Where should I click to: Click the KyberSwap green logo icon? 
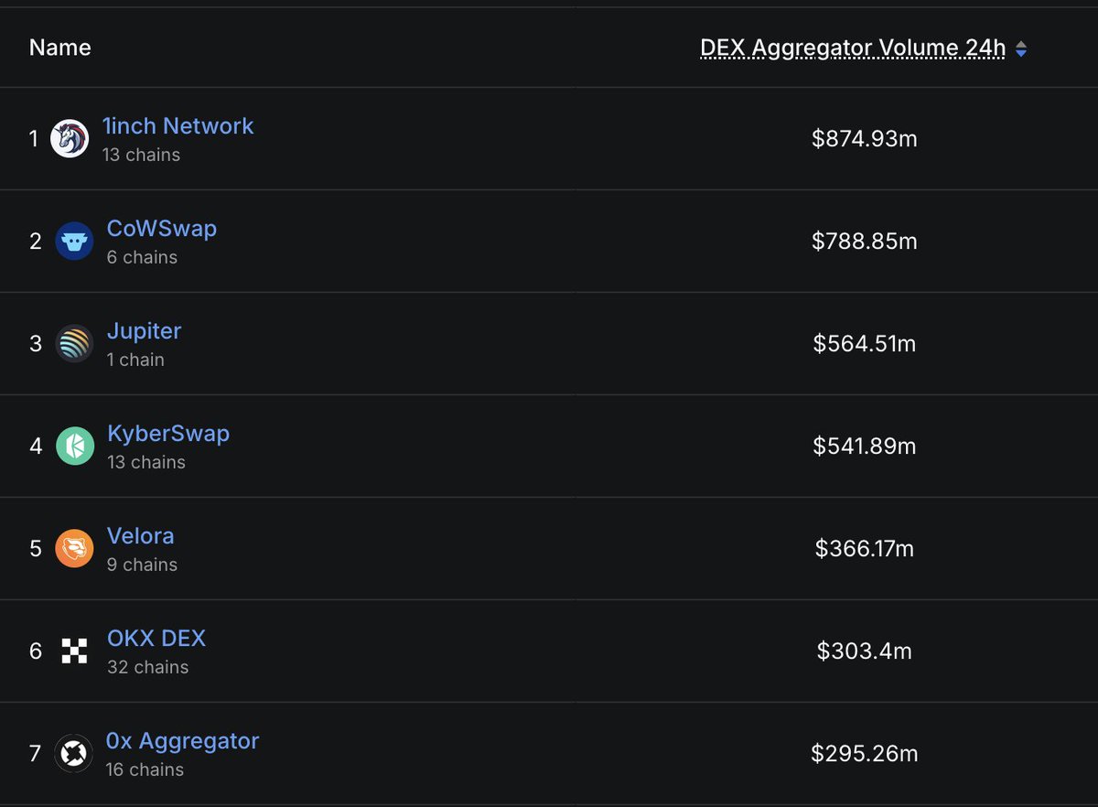(x=74, y=447)
